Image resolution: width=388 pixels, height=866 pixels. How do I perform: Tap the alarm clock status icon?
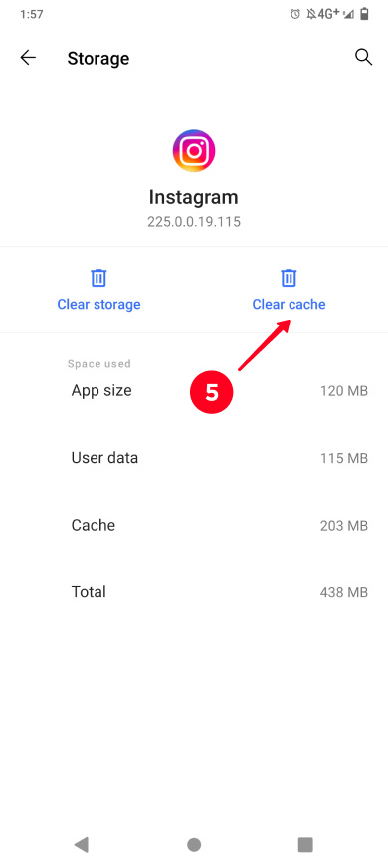click(295, 14)
